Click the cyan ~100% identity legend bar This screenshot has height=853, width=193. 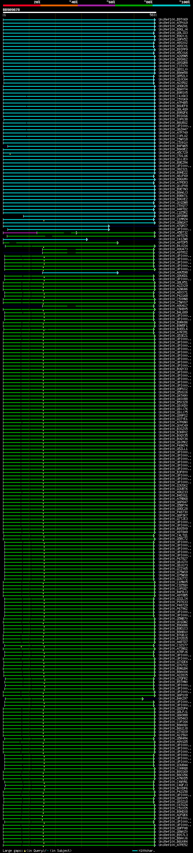[171, 5]
